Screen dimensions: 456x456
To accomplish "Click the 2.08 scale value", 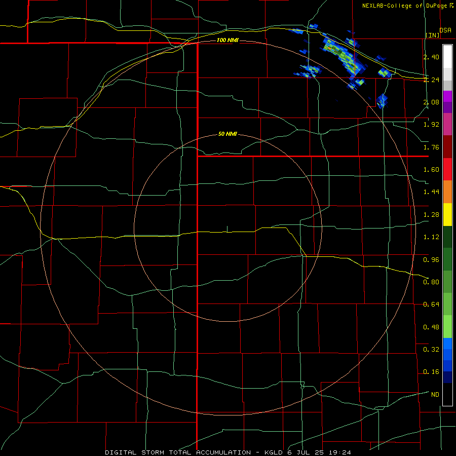I will (431, 102).
